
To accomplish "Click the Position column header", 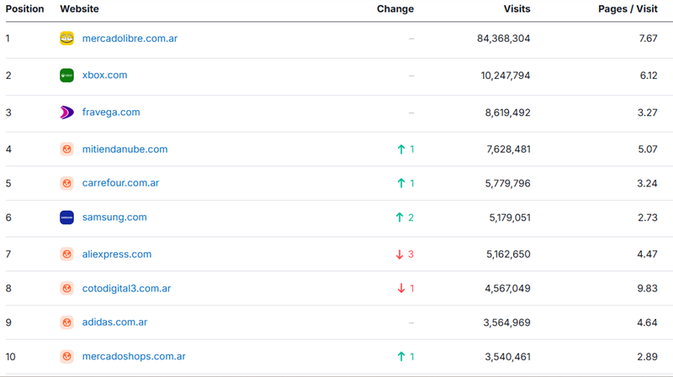I will click(x=24, y=9).
